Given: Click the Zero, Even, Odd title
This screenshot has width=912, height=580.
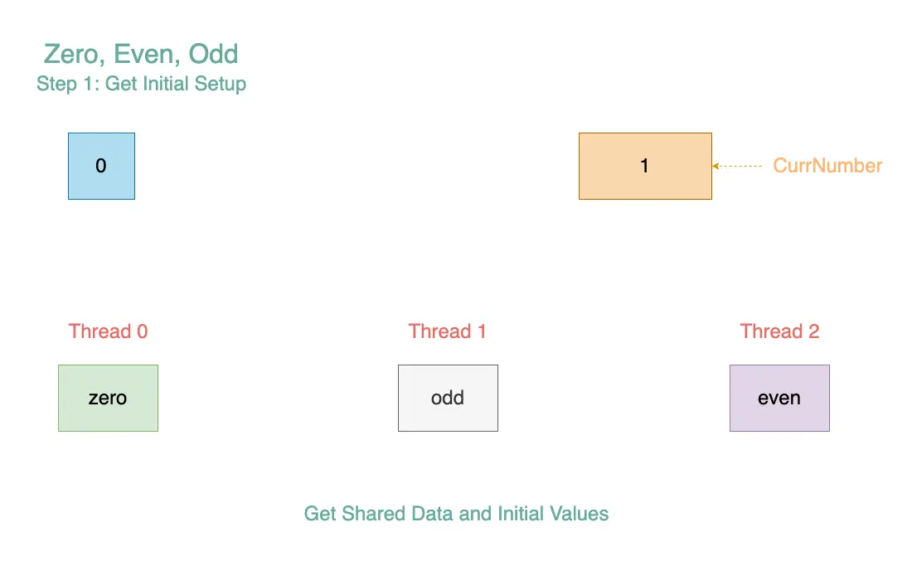Looking at the screenshot, I should [x=141, y=54].
